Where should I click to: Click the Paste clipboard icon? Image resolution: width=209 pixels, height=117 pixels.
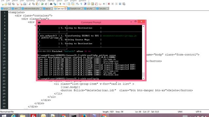point(37,4)
